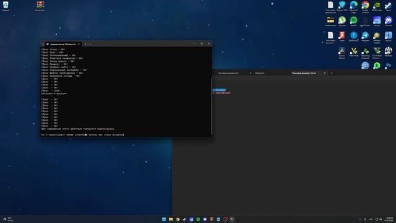
Task: Open the WinRAR archive icon on desktop
Action: tap(40, 6)
